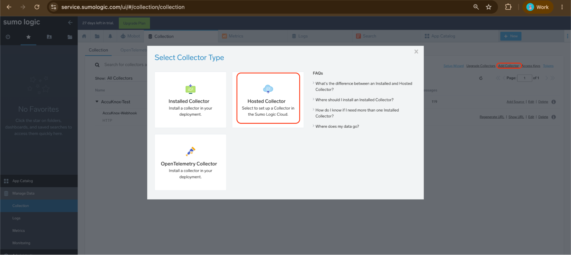Click the Setup Wizard link

(x=453, y=66)
